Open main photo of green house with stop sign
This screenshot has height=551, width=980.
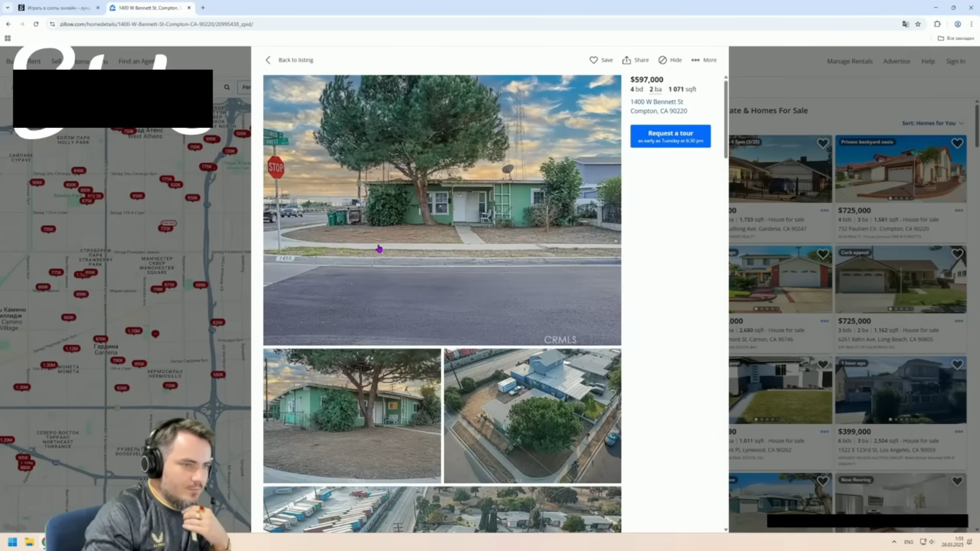click(x=442, y=210)
